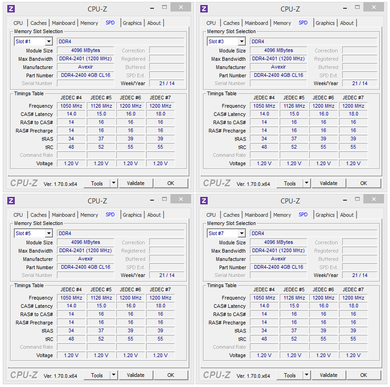Click JEDEC #5 tRC value 52 in Slot #7 window
Viewport: 390px width, 387px height.
coord(294,339)
